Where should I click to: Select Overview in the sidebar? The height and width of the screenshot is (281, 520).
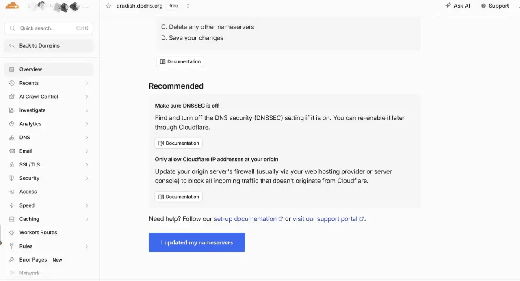tap(49, 69)
